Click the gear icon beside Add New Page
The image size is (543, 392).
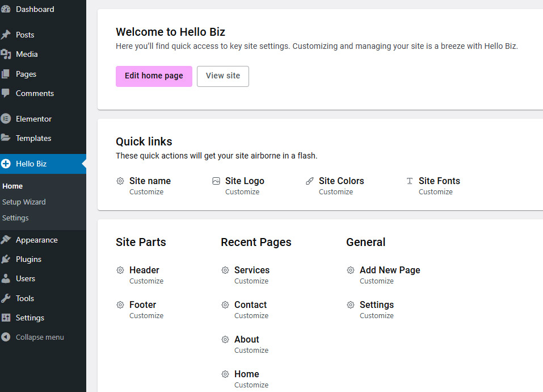point(351,270)
